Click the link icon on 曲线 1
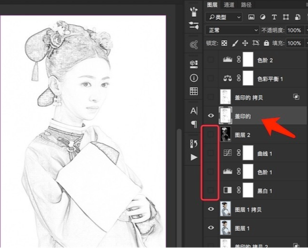308x248 pixels. tap(238, 153)
